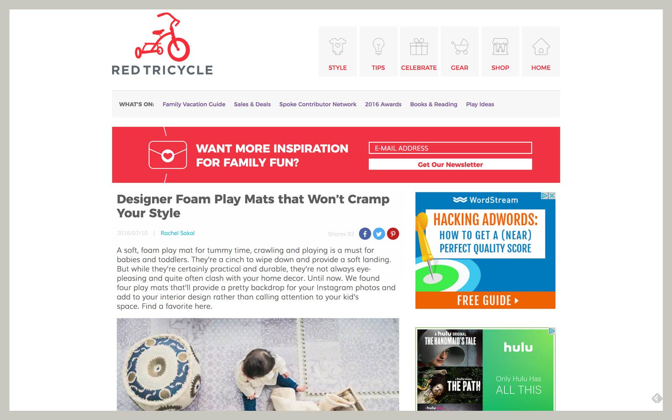The image size is (672, 420).
Task: Open AdChoices info on Hulu ad
Action: 552,331
